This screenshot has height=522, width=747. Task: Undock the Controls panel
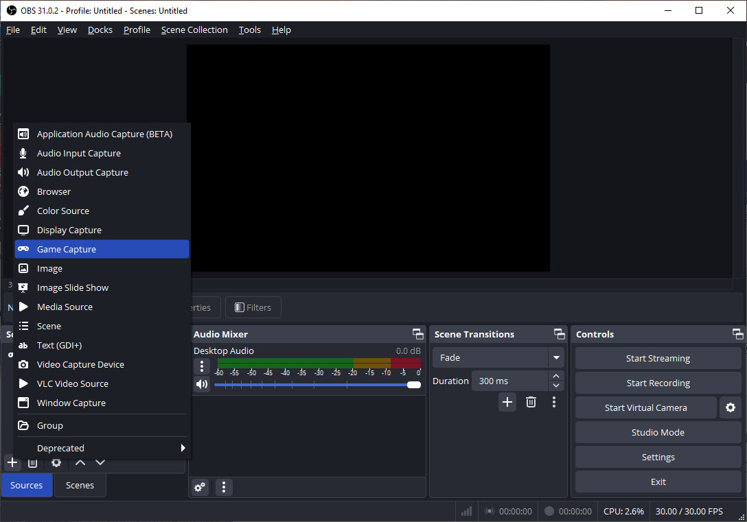737,334
